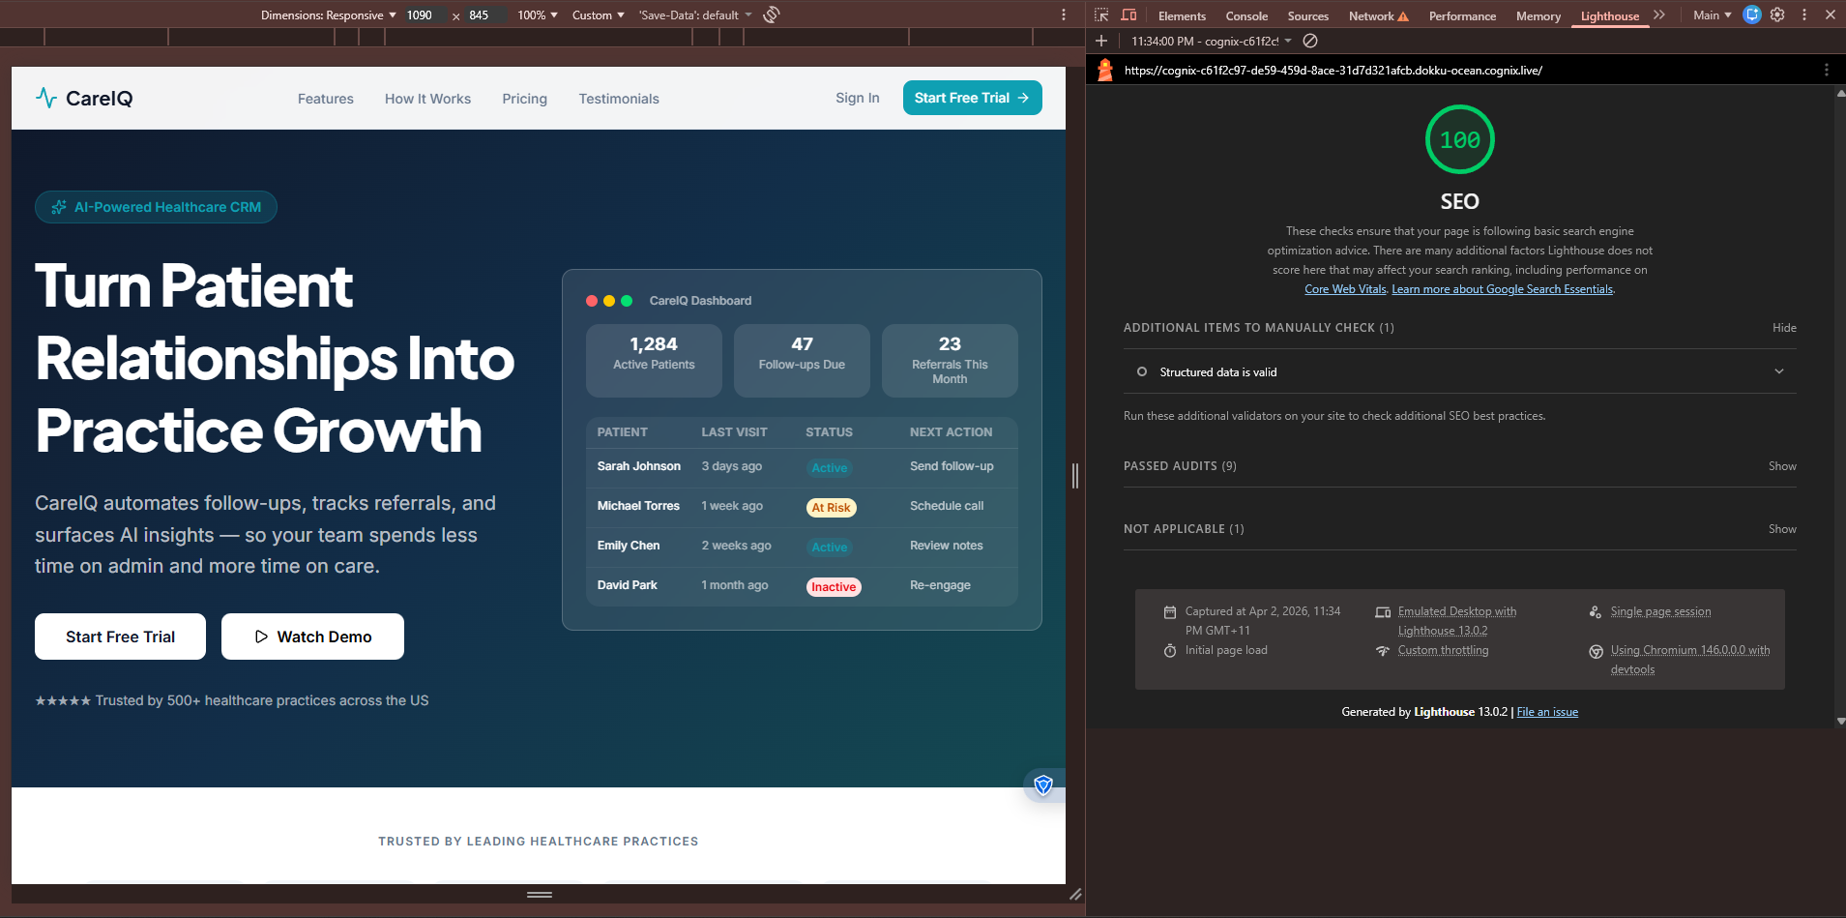
Task: Start a new Lighthouse report with the plus icon
Action: 1101,42
